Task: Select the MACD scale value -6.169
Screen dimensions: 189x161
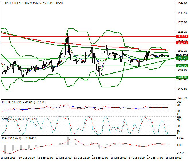Action: 181,153
